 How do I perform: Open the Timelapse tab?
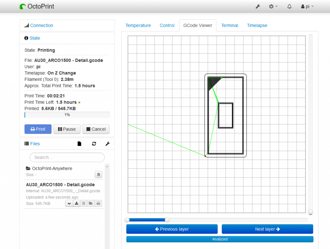[x=257, y=25]
